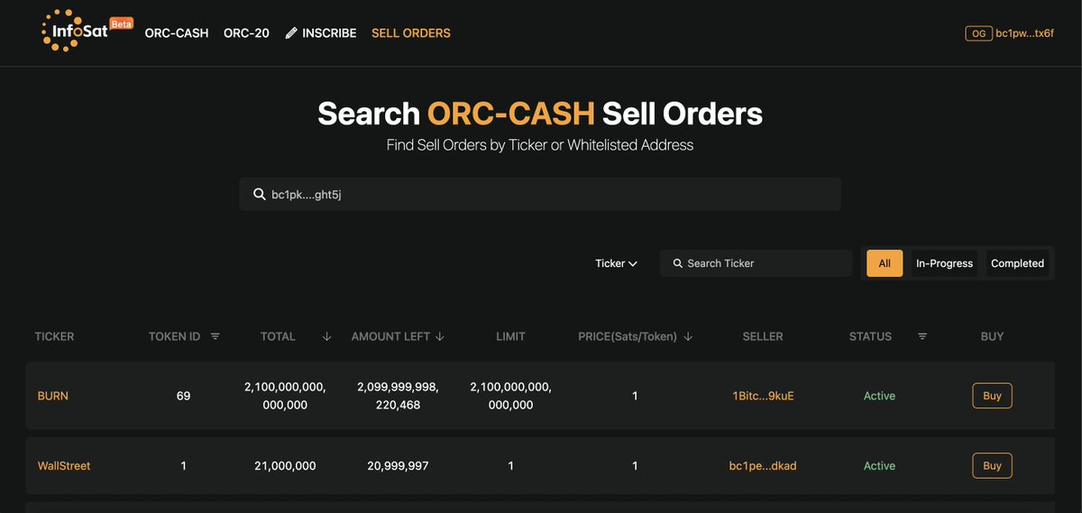Open the STATUS column filter icon

pos(922,336)
